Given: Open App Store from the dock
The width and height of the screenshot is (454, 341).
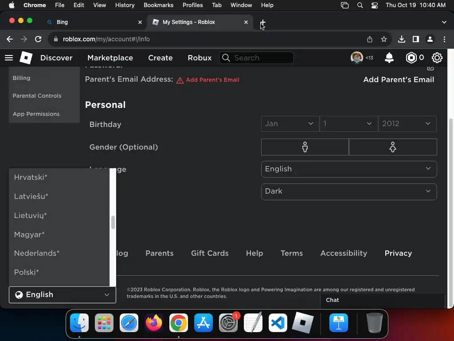Looking at the screenshot, I should point(203,323).
